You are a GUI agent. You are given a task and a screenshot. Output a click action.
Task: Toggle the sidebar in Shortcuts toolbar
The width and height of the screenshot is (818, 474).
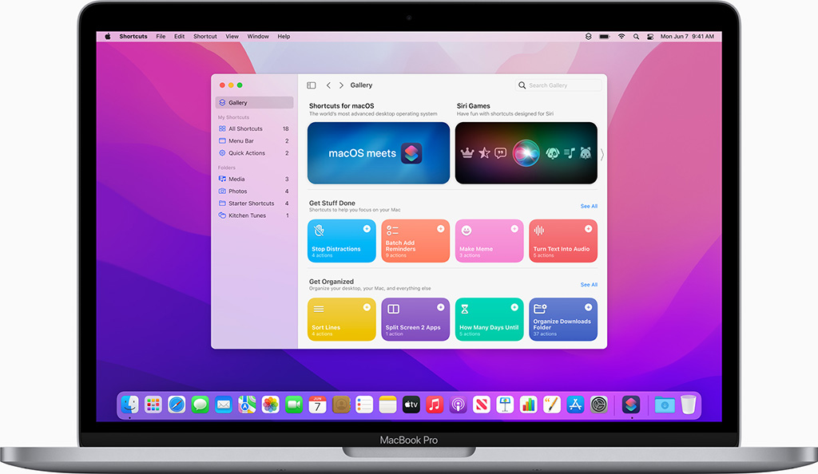312,85
